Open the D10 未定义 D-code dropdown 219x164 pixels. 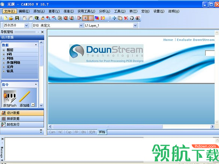[81, 25]
